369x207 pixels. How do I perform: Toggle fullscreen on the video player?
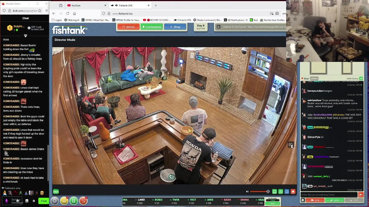click(287, 191)
